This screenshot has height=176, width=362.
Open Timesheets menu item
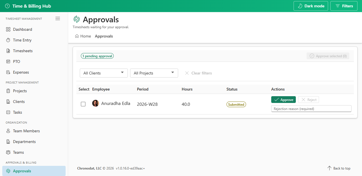coord(34,51)
